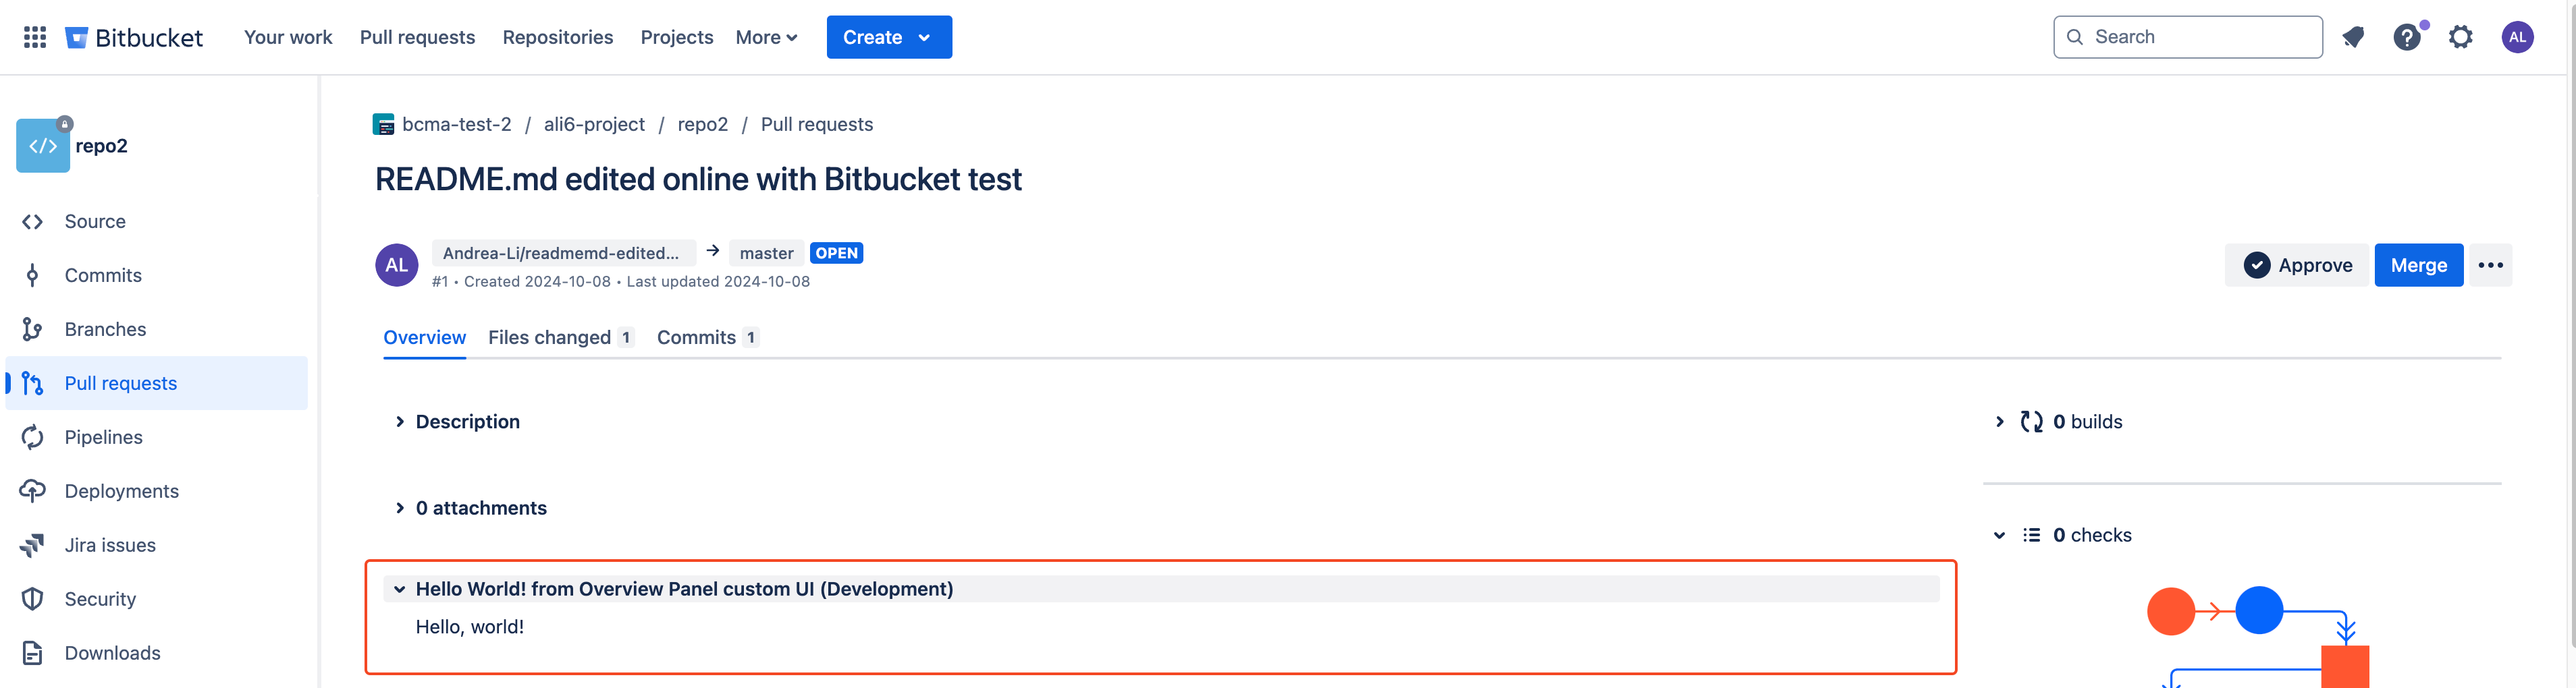Open notifications via the flag icon
2576x688 pixels.
(2354, 37)
